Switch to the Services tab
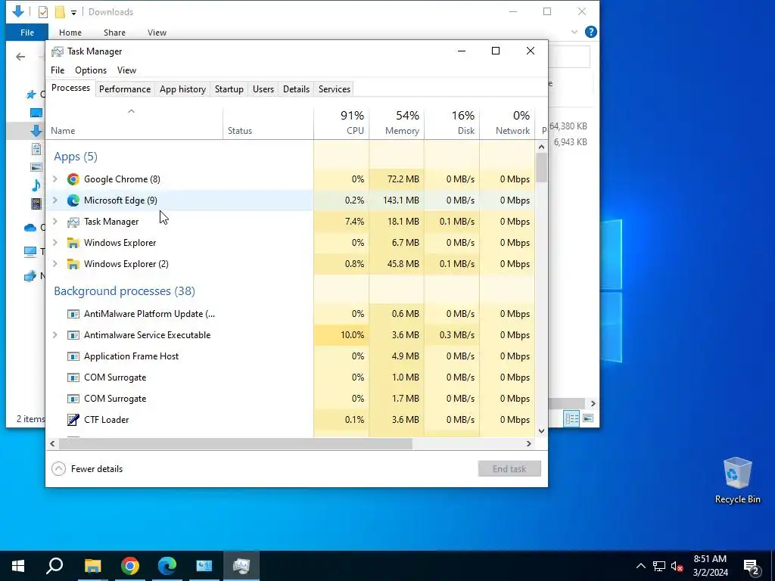The height and width of the screenshot is (581, 775). tap(334, 89)
